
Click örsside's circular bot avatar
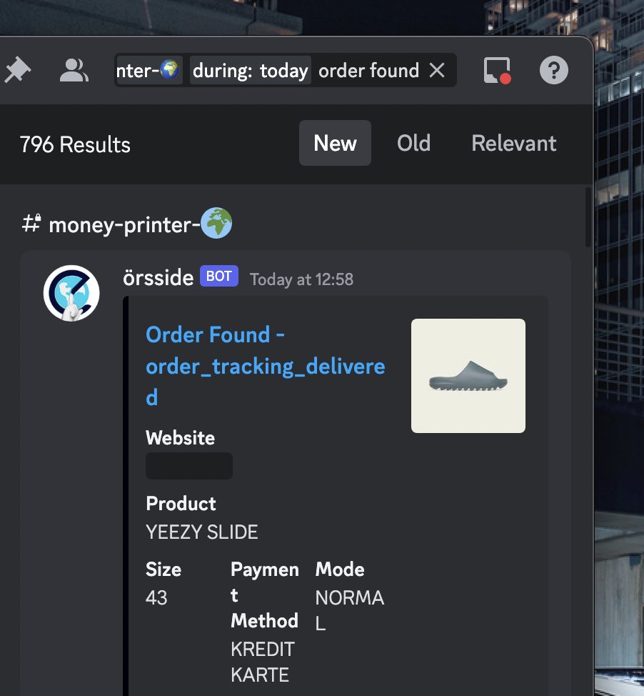(71, 293)
